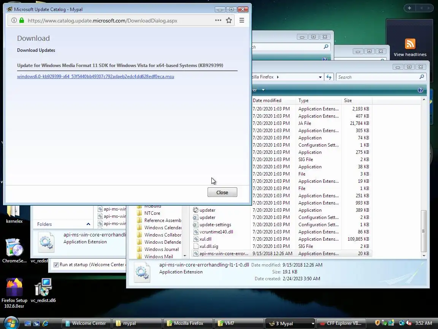The width and height of the screenshot is (438, 329).
Task: Click the file list scroll up arrow
Action: [x=424, y=100]
